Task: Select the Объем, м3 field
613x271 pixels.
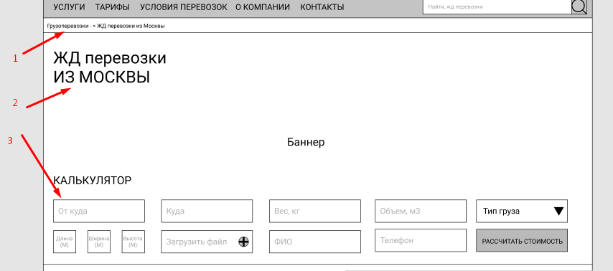Action: tap(421, 211)
